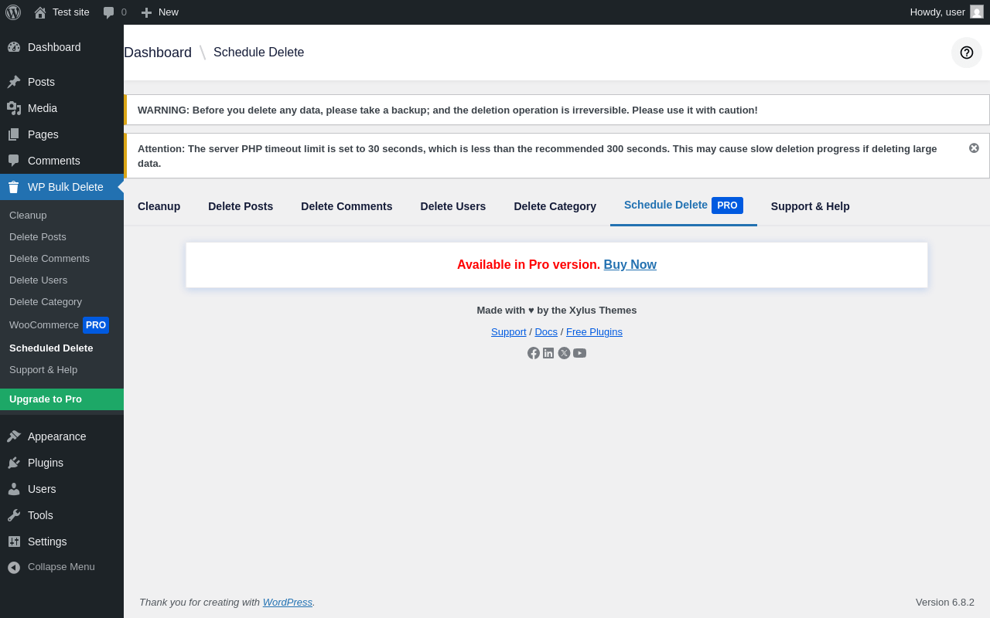Switch to the Delete Users tab
The width and height of the screenshot is (990, 618).
coord(453,206)
